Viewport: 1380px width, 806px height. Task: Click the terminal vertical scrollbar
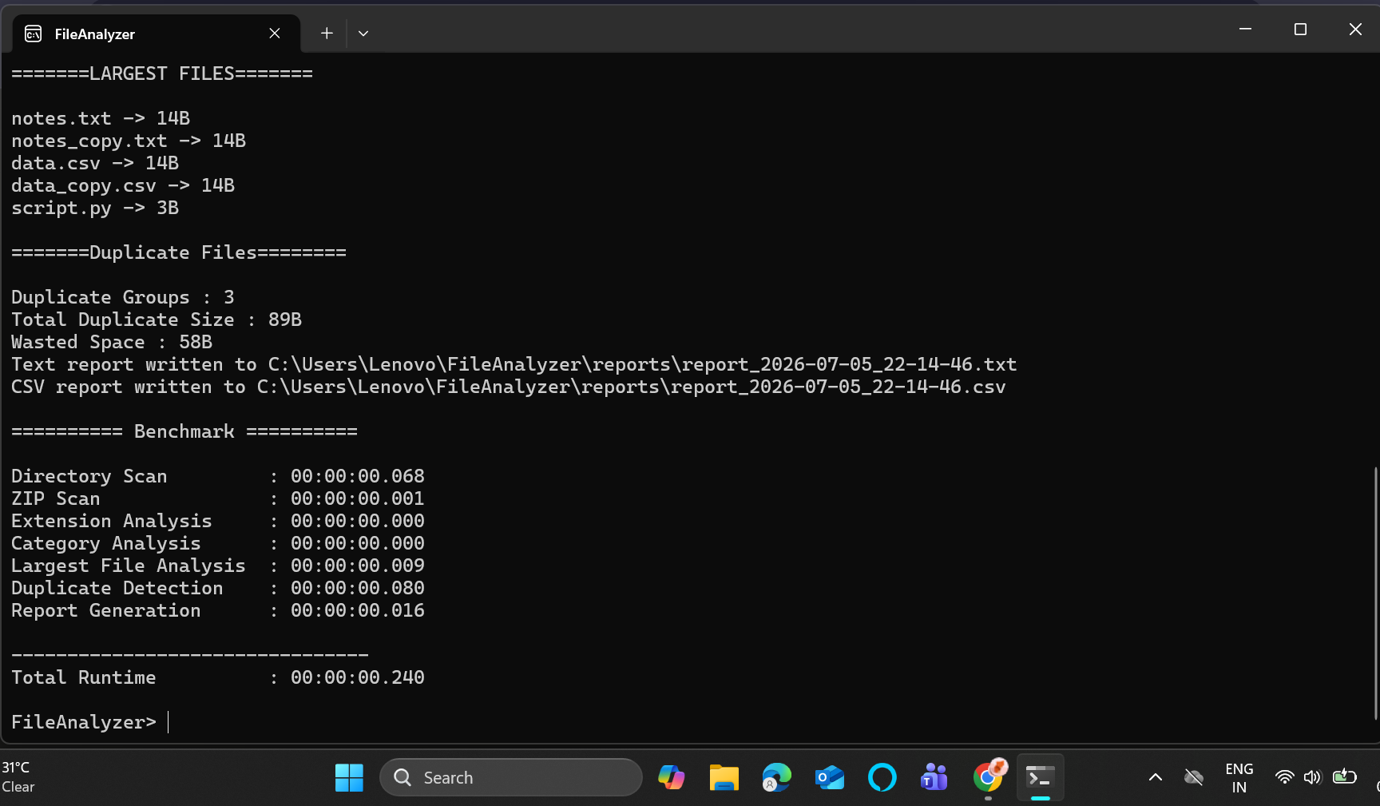click(1375, 593)
